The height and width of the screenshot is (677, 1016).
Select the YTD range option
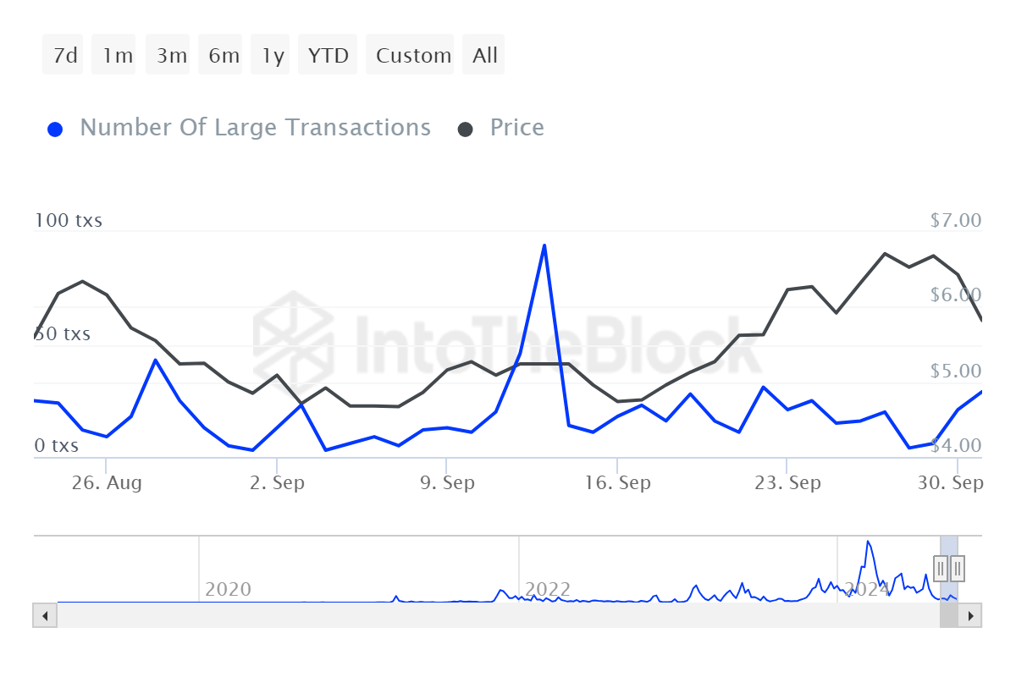coord(328,55)
